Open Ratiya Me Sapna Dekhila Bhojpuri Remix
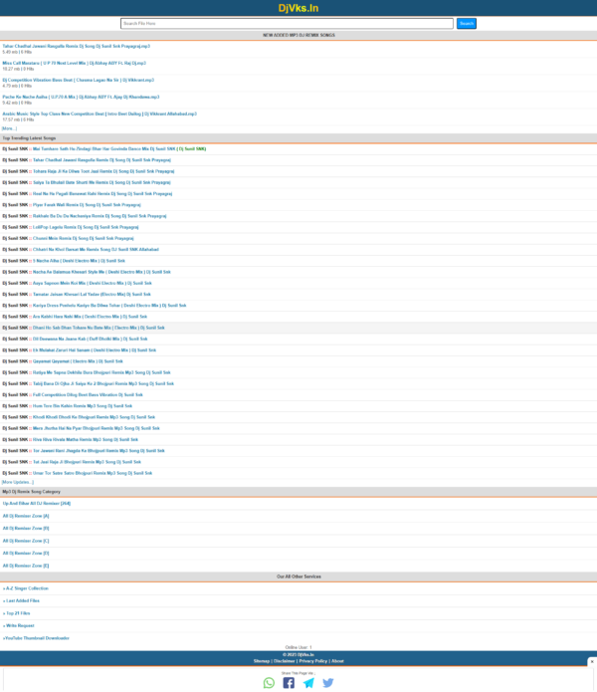 pyautogui.click(x=101, y=372)
